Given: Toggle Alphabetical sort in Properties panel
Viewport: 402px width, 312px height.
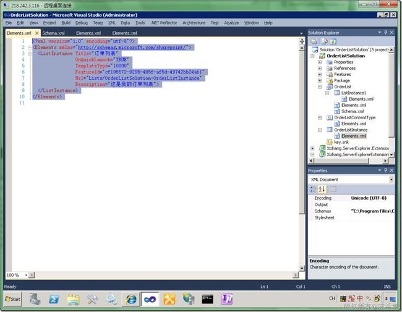Looking at the screenshot, I should tap(322, 189).
